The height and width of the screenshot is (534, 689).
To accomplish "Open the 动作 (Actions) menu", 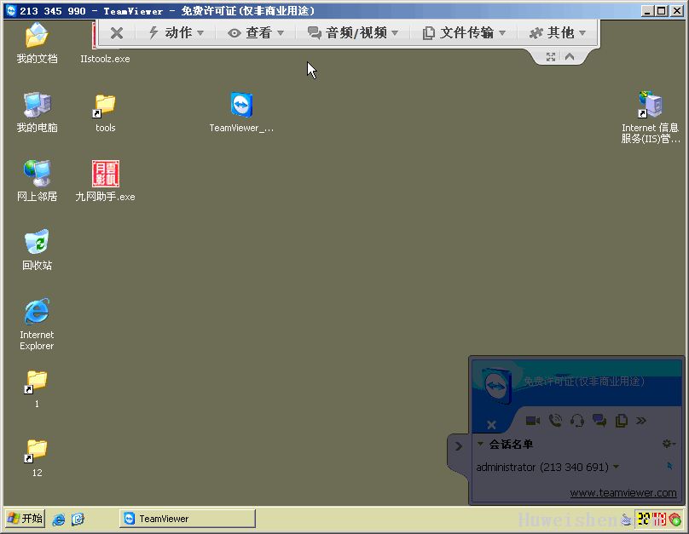I will pyautogui.click(x=177, y=33).
